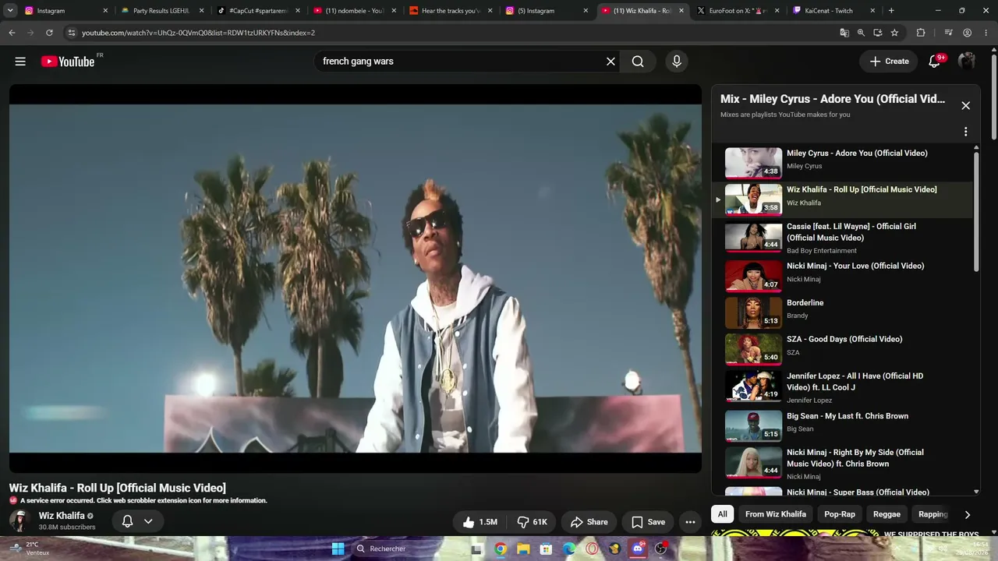Click inside the YouTube search field
The height and width of the screenshot is (561, 998).
pyautogui.click(x=460, y=62)
